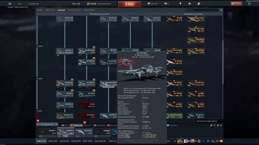259x145 pixels.
Task: Select the Bf 110 G aircraft card
Action: pyautogui.click(x=108, y=51)
